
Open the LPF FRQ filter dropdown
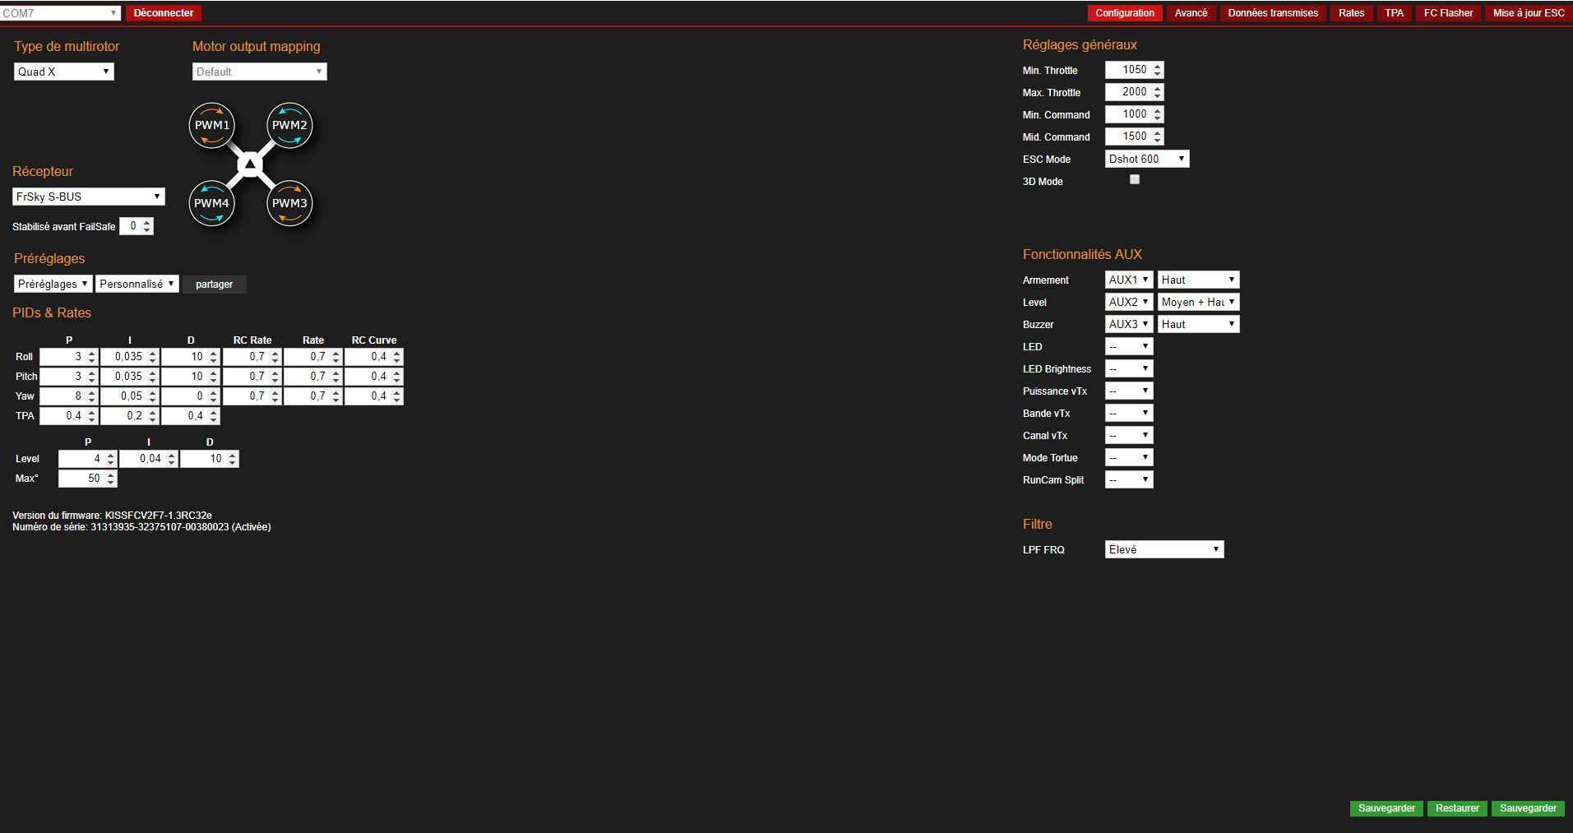[1164, 549]
